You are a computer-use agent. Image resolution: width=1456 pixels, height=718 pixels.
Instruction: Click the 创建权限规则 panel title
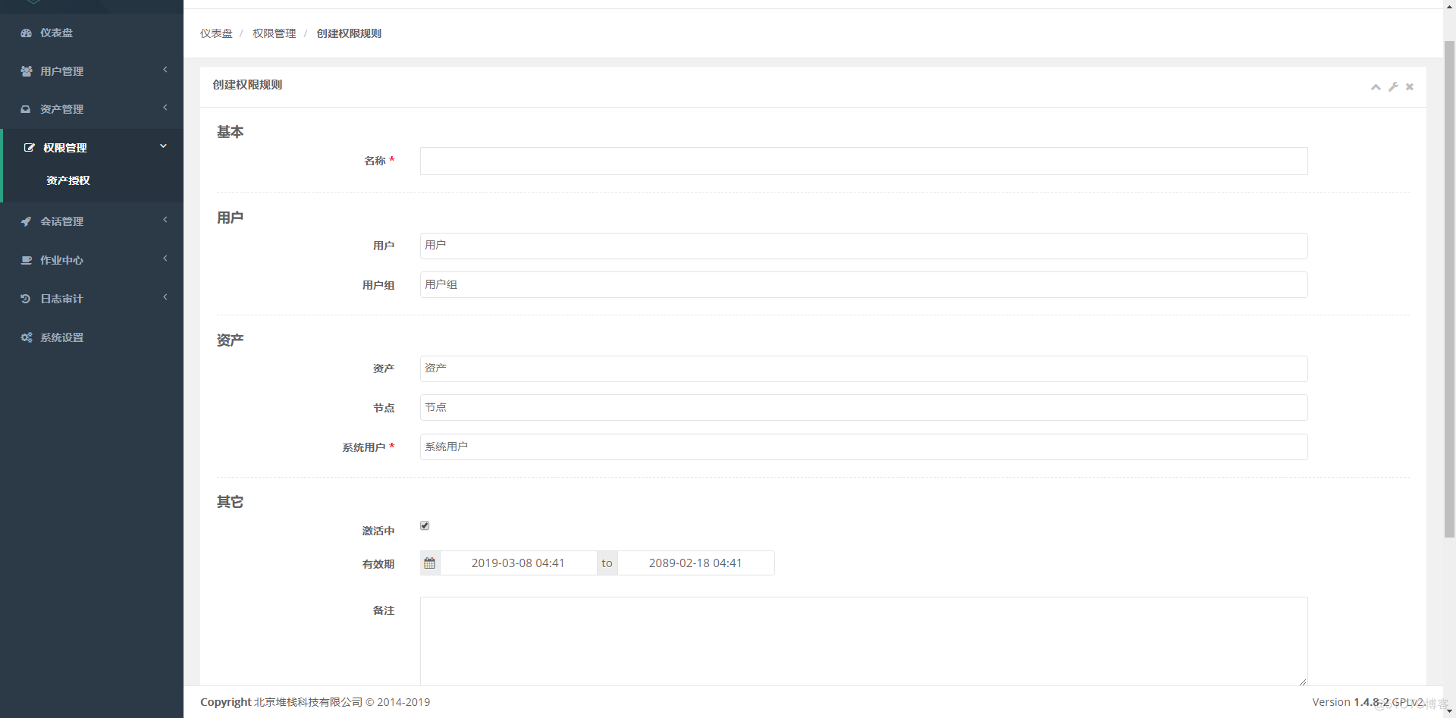point(247,85)
